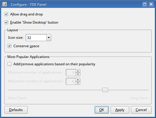Confirm changes with the OK button
The width and height of the screenshot is (156, 118).
102,110
